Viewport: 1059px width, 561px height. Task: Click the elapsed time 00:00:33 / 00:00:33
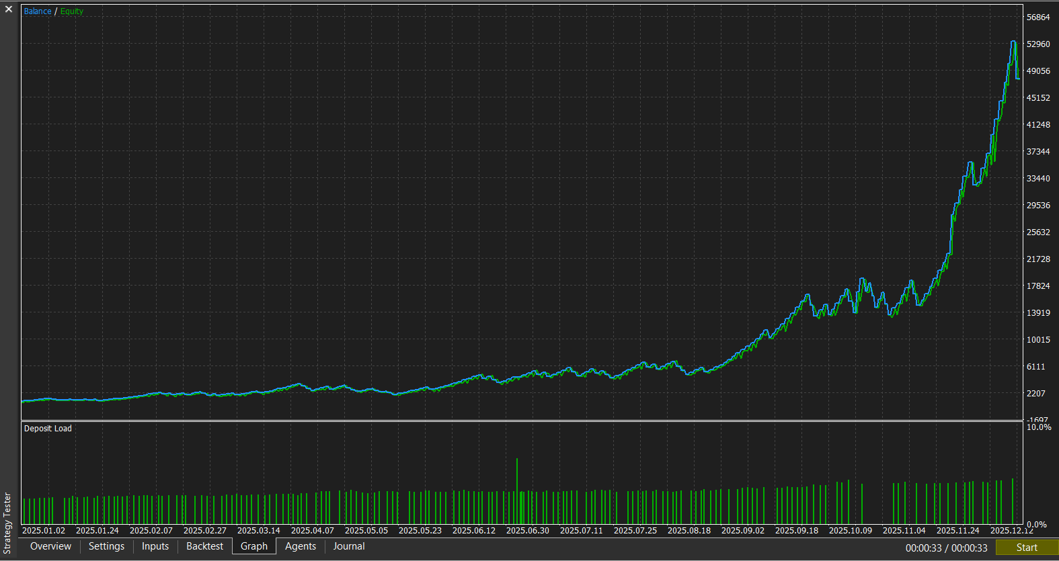(x=946, y=548)
